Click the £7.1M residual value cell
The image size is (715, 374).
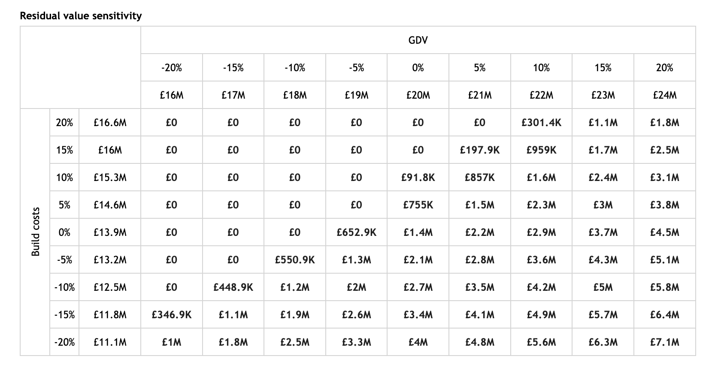664,342
